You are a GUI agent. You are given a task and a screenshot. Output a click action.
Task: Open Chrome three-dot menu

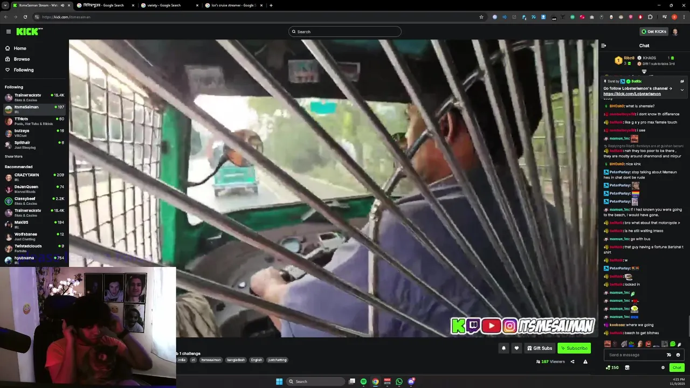point(683,17)
